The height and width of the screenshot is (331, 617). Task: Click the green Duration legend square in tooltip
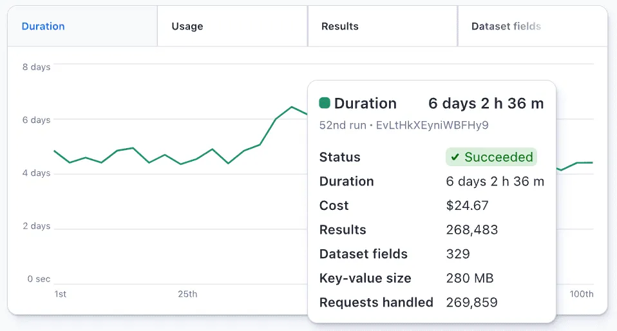325,103
